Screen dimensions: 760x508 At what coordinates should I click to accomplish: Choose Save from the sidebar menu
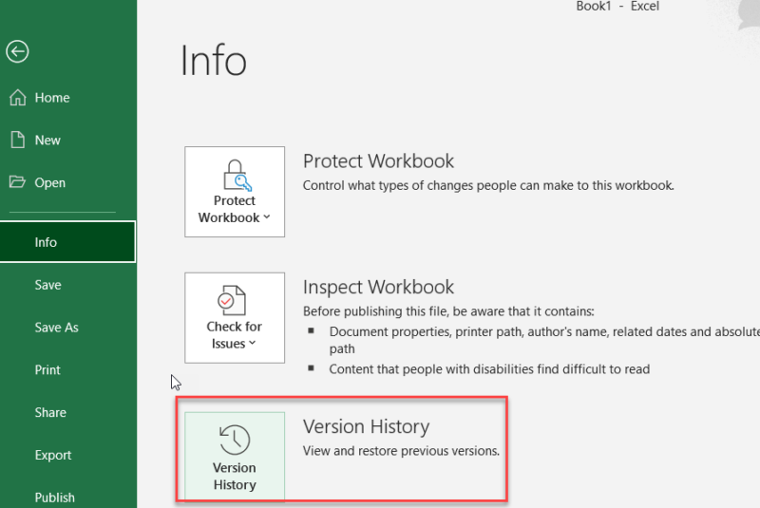[x=47, y=285]
